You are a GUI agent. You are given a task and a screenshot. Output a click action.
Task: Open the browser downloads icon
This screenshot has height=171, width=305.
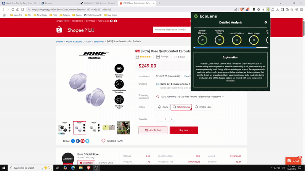(278, 9)
